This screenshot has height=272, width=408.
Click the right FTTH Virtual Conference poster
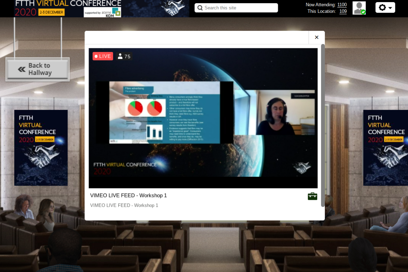pos(385,148)
